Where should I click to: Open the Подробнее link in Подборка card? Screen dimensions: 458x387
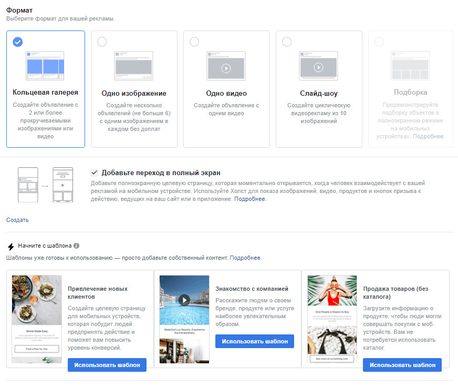click(428, 136)
